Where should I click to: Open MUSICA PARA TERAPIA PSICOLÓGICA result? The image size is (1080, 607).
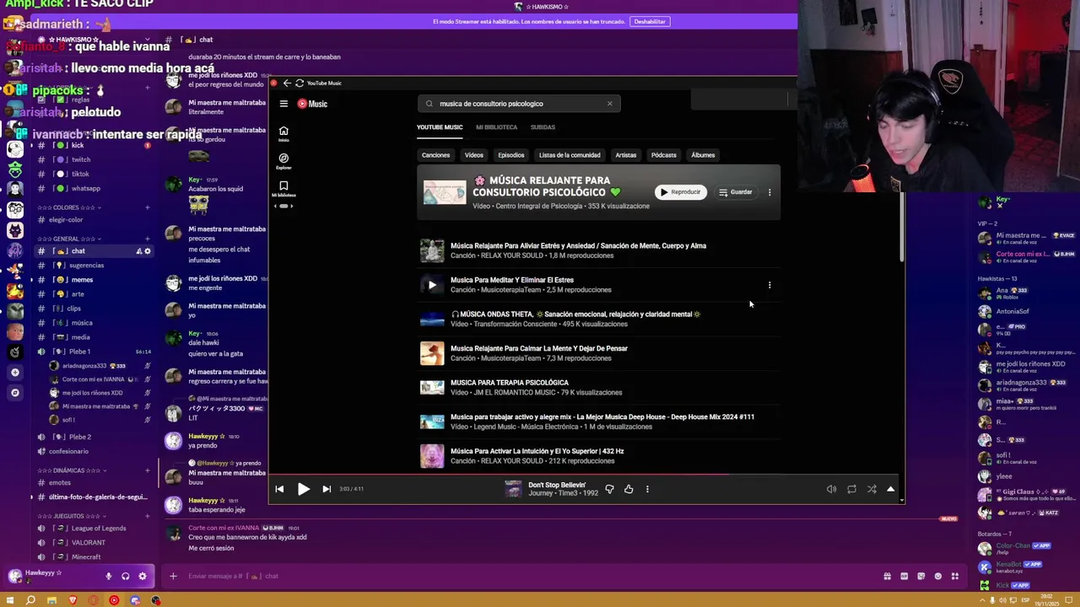pos(510,383)
